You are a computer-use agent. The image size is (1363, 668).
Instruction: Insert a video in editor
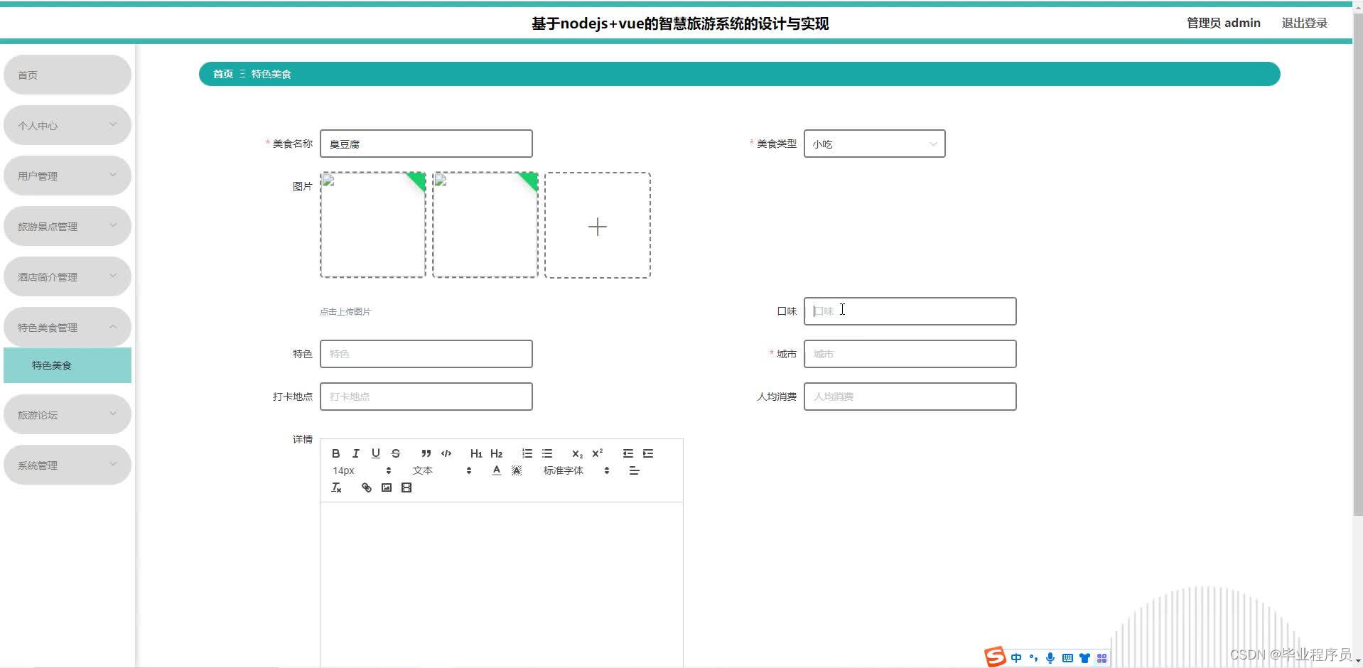[406, 487]
